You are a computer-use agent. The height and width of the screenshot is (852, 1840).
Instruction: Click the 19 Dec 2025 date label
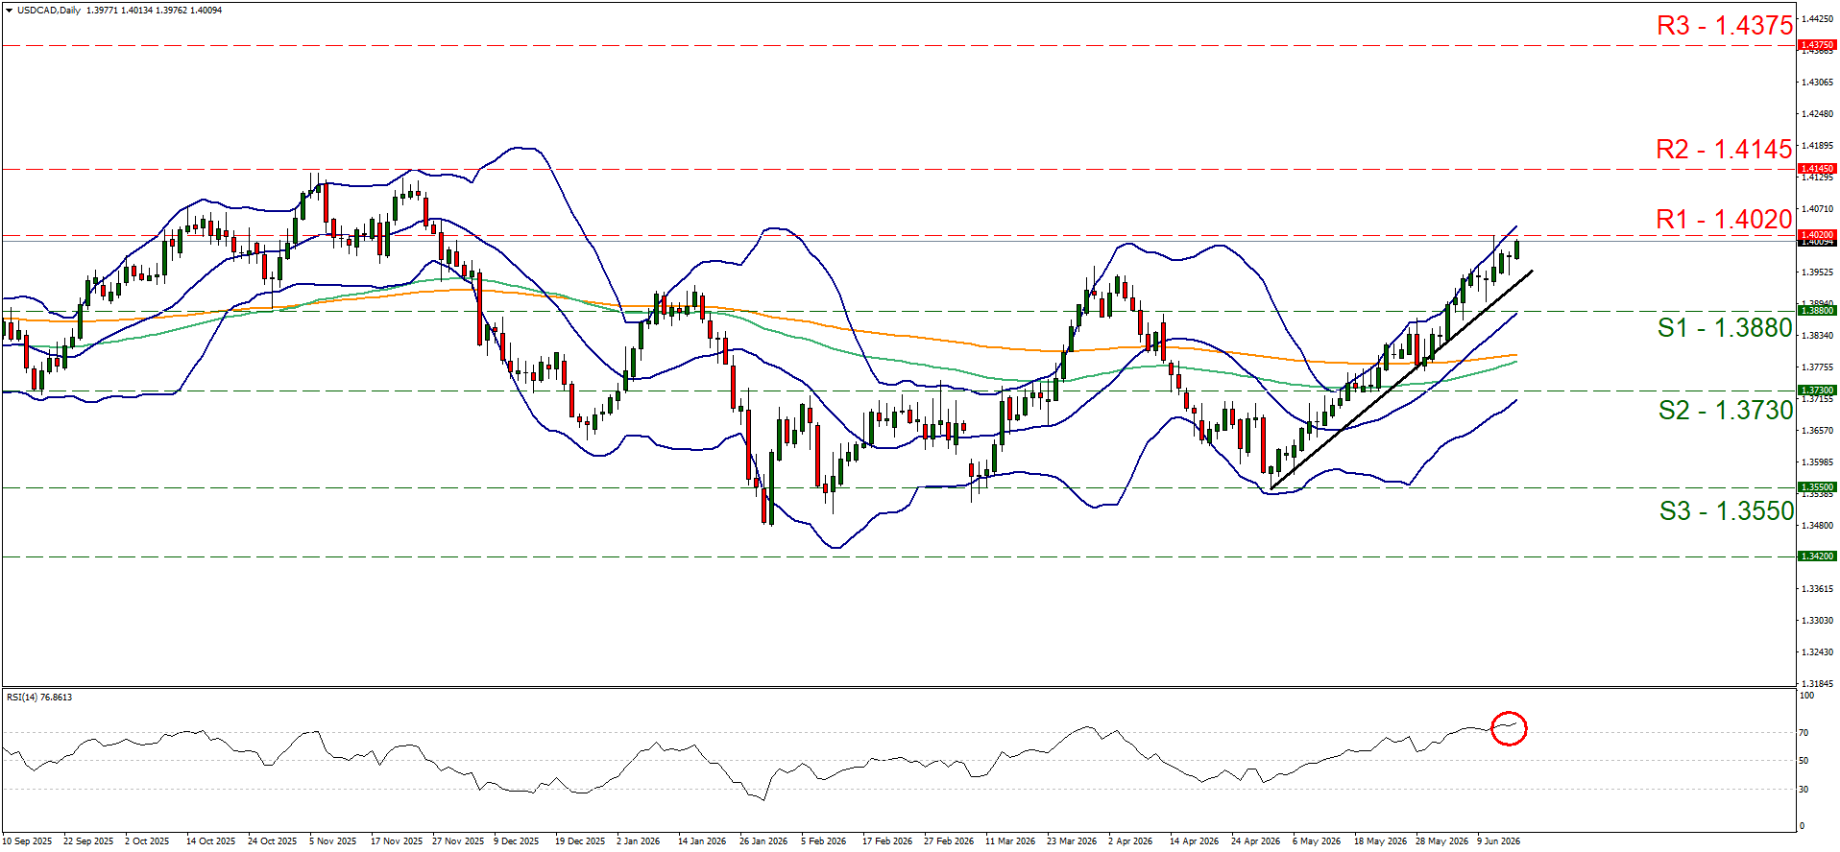[580, 841]
